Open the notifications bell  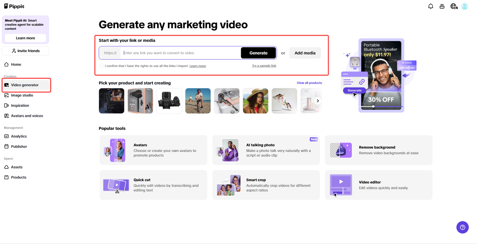(x=430, y=6)
